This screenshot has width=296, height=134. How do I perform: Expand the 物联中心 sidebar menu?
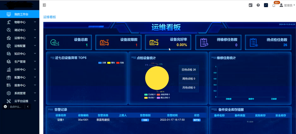point(20,22)
